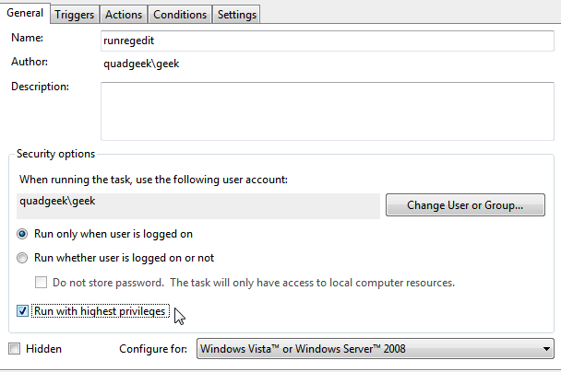Select the Conditions tab

coord(180,15)
